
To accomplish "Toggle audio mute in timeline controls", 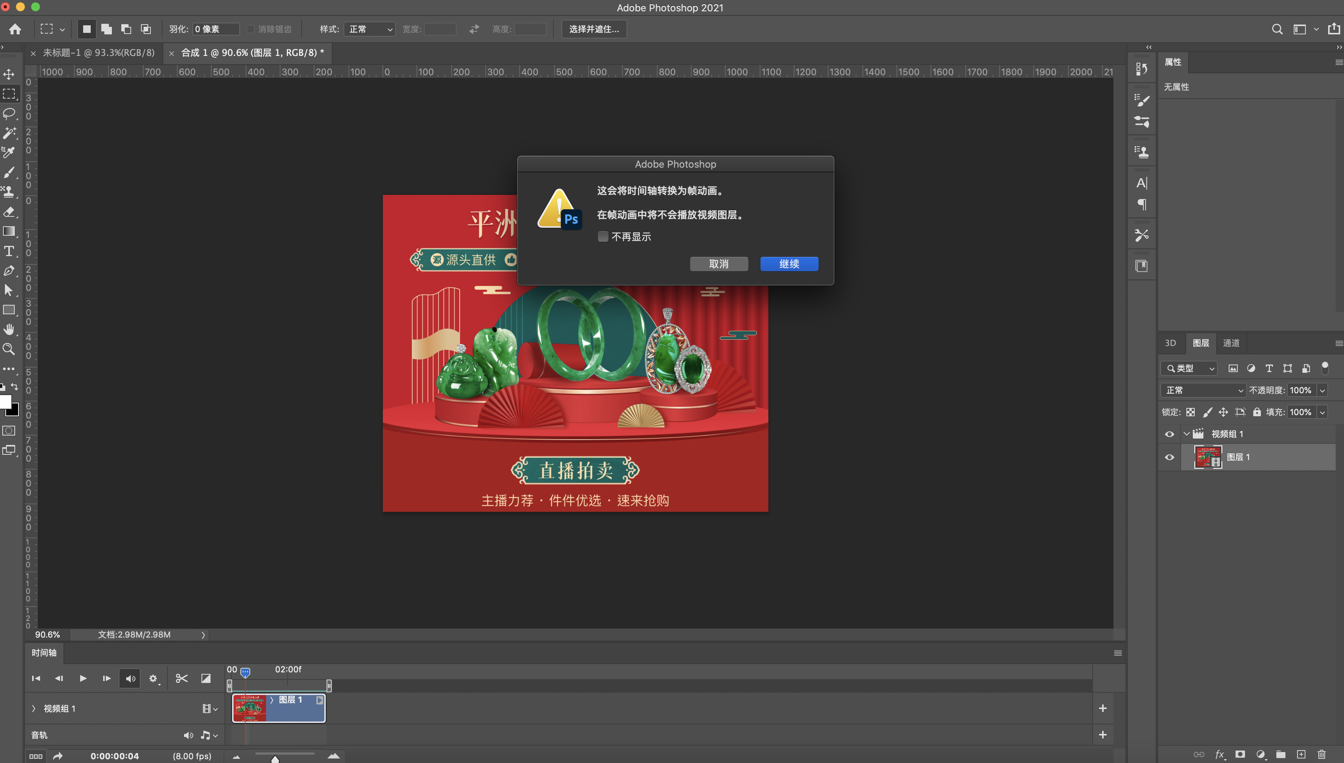I will click(x=130, y=678).
